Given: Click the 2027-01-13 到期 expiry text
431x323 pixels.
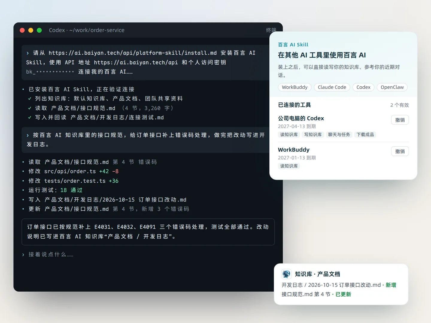Looking at the screenshot, I should click(x=297, y=158).
